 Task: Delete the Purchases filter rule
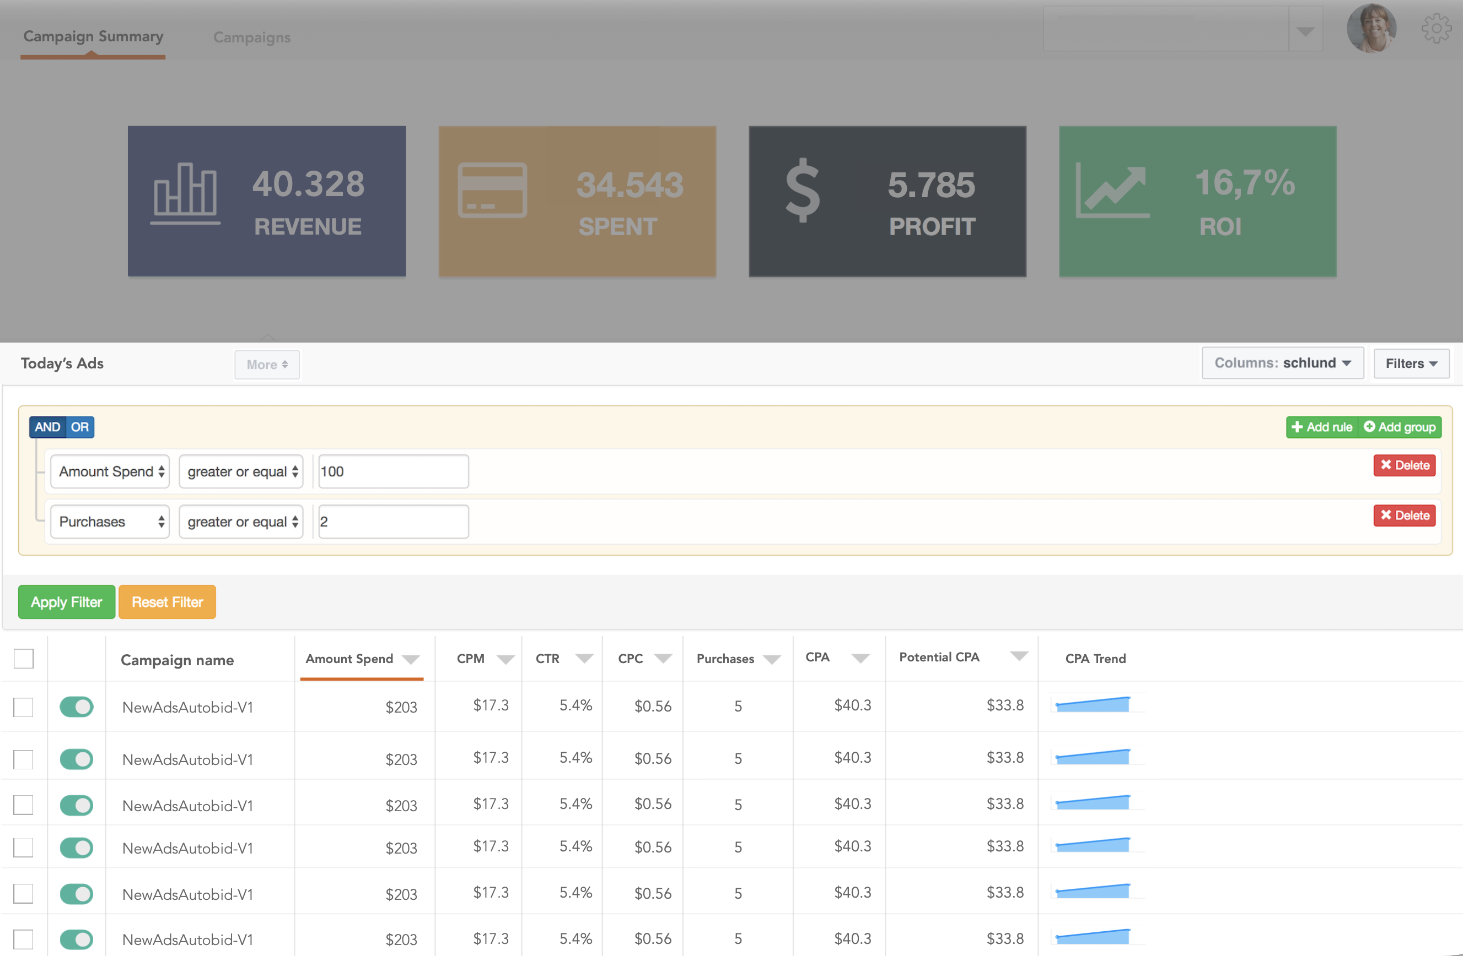pyautogui.click(x=1404, y=516)
